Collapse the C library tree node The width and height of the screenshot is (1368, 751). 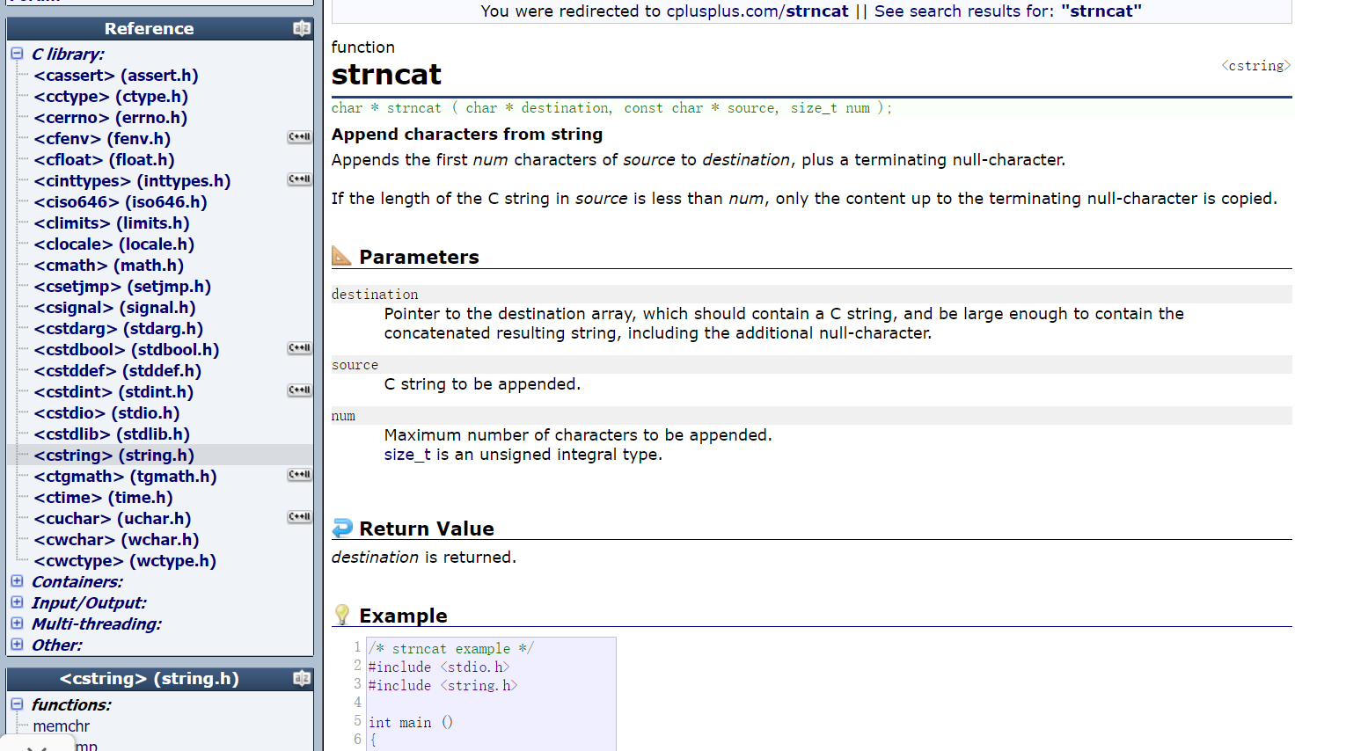[x=17, y=54]
